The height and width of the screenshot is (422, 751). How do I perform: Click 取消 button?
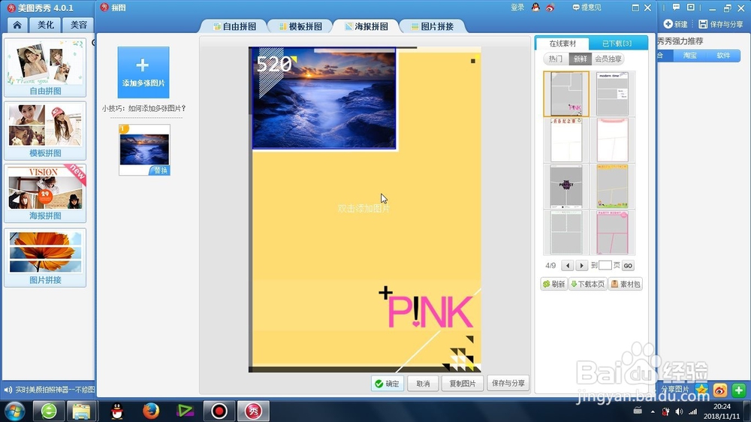(423, 384)
